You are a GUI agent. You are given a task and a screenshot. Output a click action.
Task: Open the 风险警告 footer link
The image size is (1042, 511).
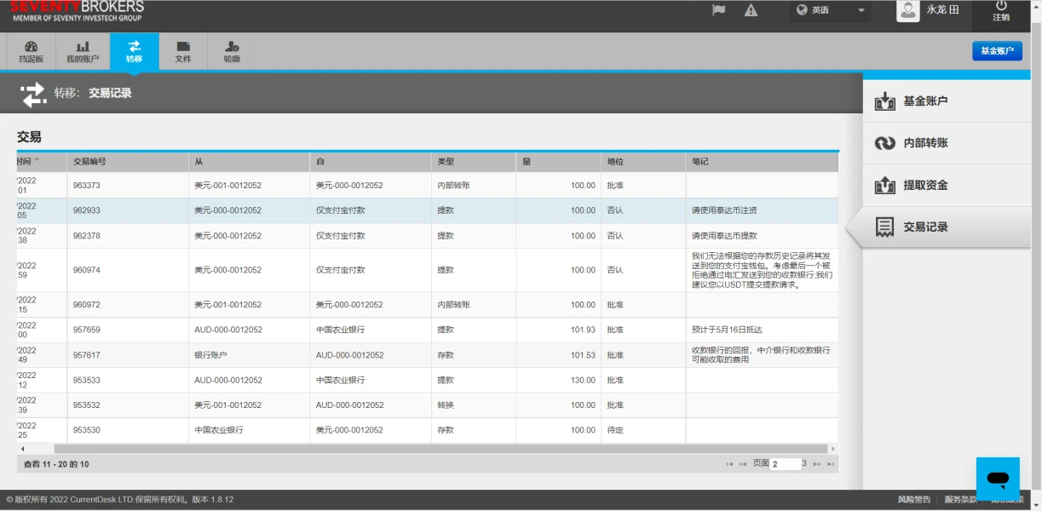click(914, 500)
